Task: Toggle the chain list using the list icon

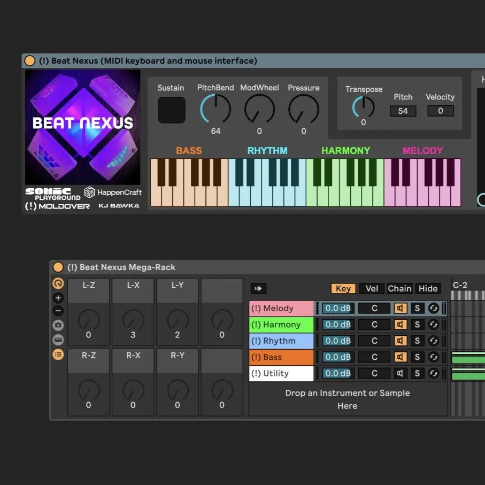Action: [x=58, y=355]
